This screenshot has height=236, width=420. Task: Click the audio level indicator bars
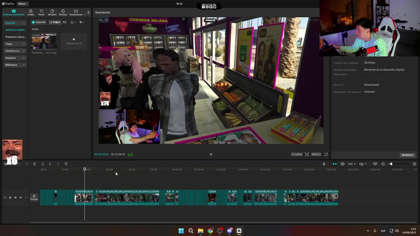(x=130, y=154)
